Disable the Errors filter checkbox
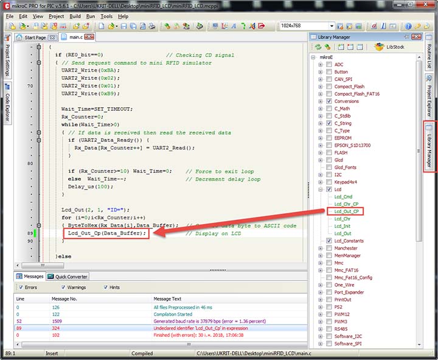This screenshot has height=360, width=438. [x=21, y=288]
